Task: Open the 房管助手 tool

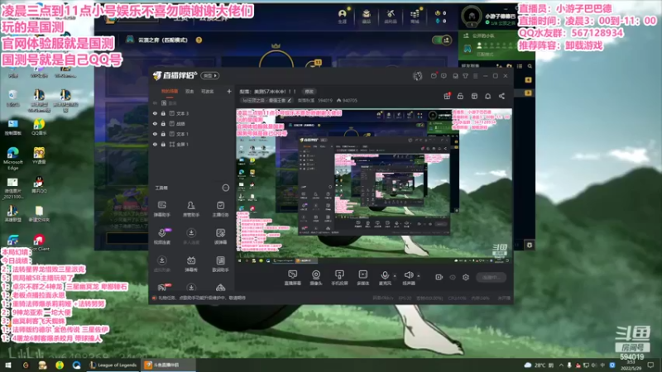Action: (191, 209)
